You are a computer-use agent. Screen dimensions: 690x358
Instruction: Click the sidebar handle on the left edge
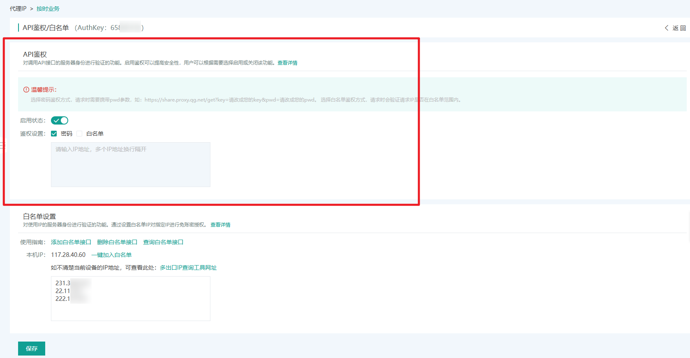(x=2, y=145)
